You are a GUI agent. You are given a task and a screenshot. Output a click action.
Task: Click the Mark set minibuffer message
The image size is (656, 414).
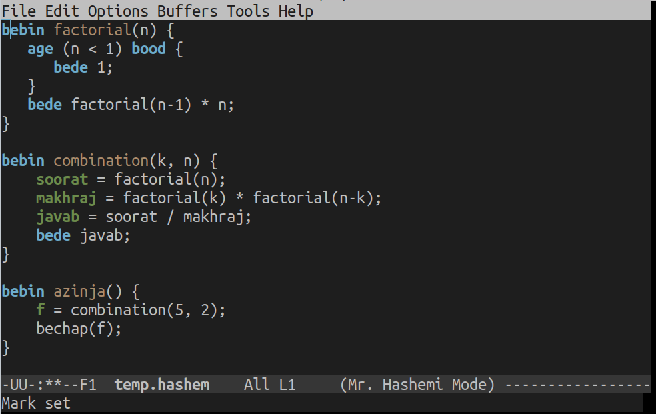coord(37,403)
